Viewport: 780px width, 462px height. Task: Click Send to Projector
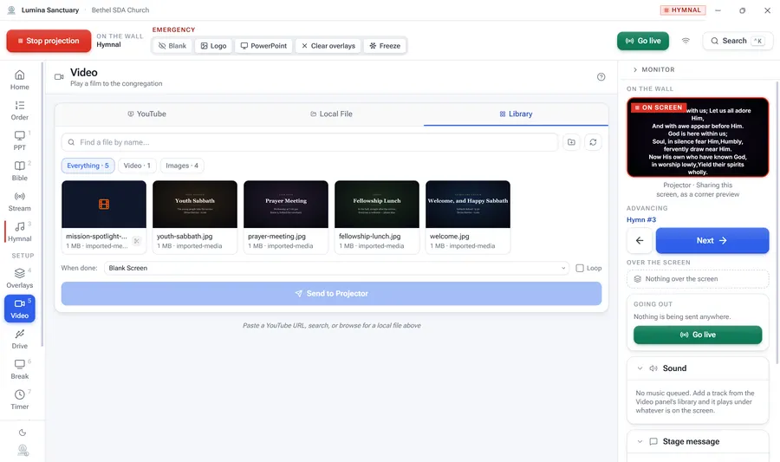tap(331, 294)
